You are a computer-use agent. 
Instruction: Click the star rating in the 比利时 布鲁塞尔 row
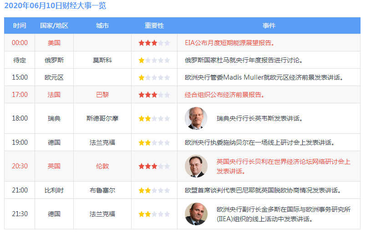154,190
